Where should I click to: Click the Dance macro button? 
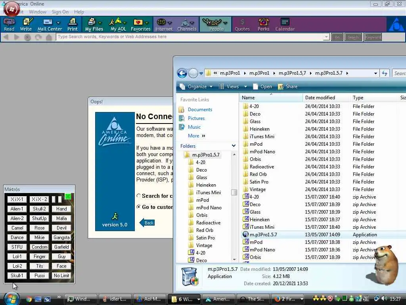point(17,237)
